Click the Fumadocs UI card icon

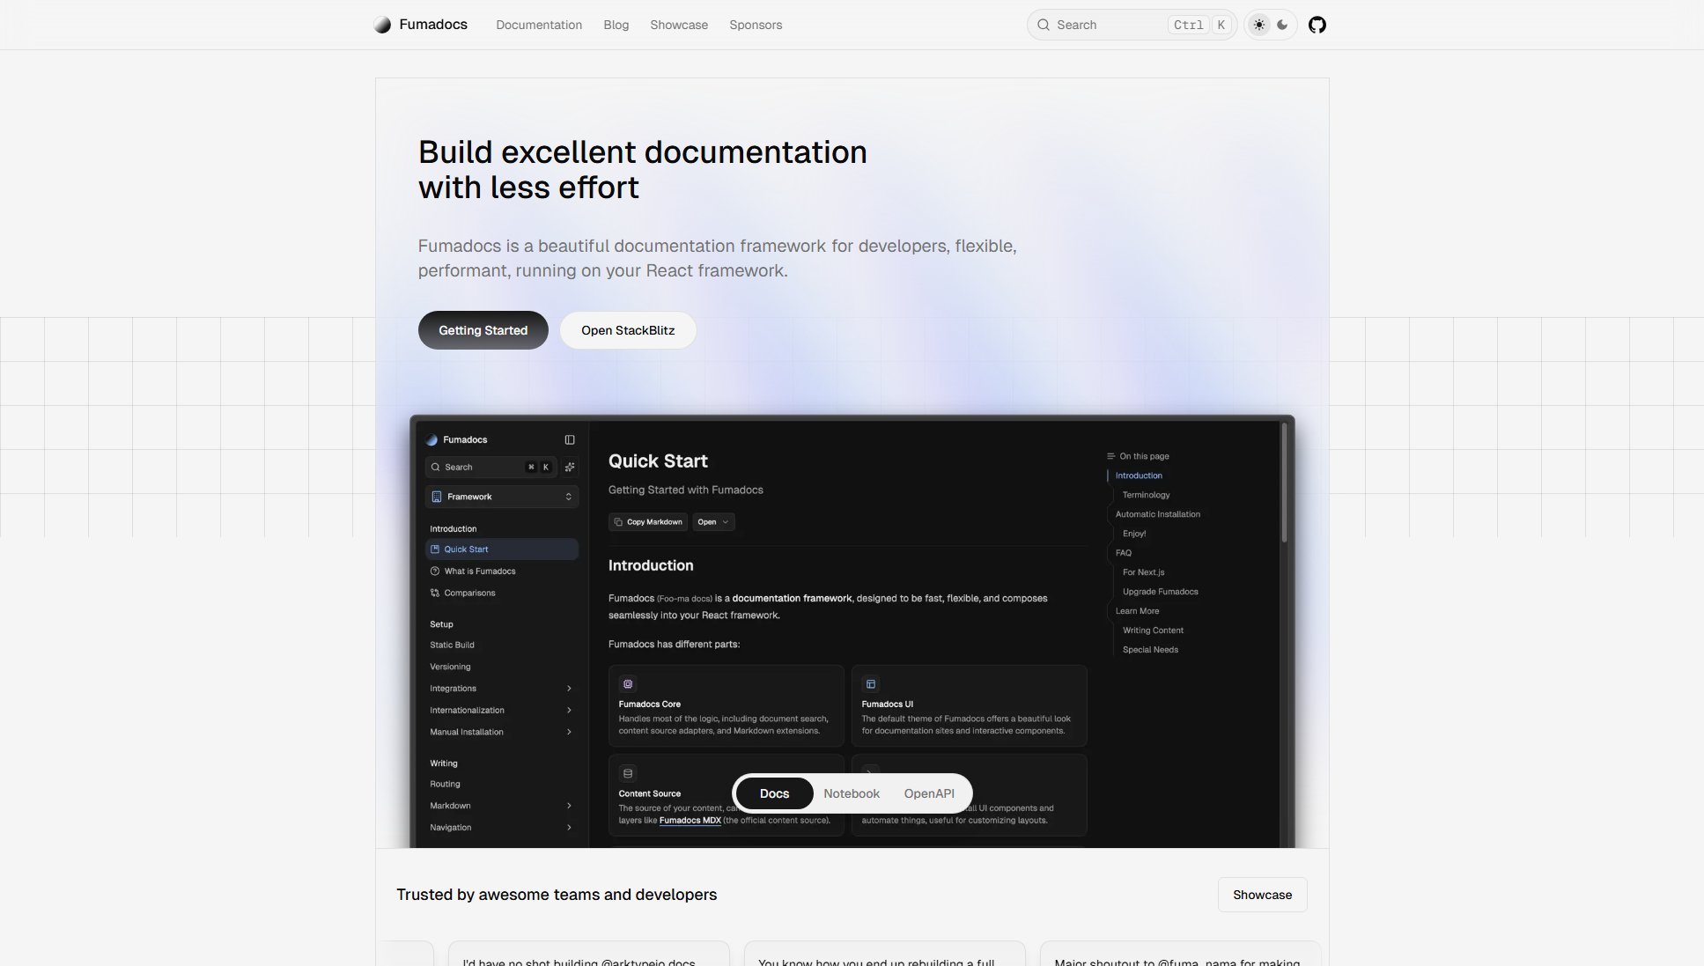pyautogui.click(x=871, y=684)
